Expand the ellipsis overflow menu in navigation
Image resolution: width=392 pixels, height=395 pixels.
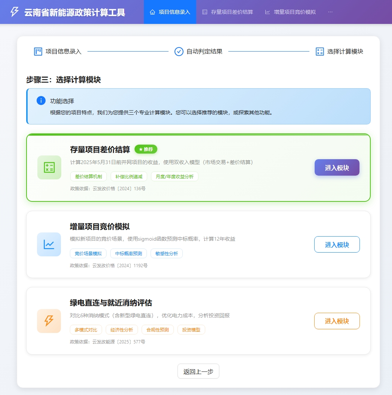pyautogui.click(x=330, y=12)
